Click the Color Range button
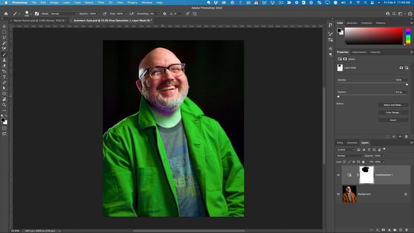The width and height of the screenshot is (414, 233). click(x=393, y=113)
